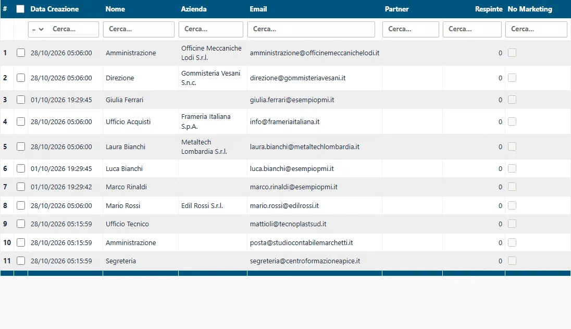Click the company Metaltech Lombardia S.r.l.

pos(204,147)
